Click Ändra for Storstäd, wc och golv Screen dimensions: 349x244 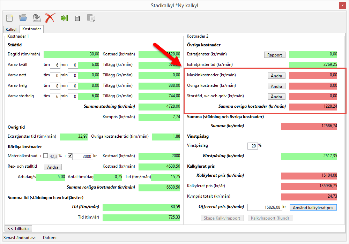tap(276, 97)
